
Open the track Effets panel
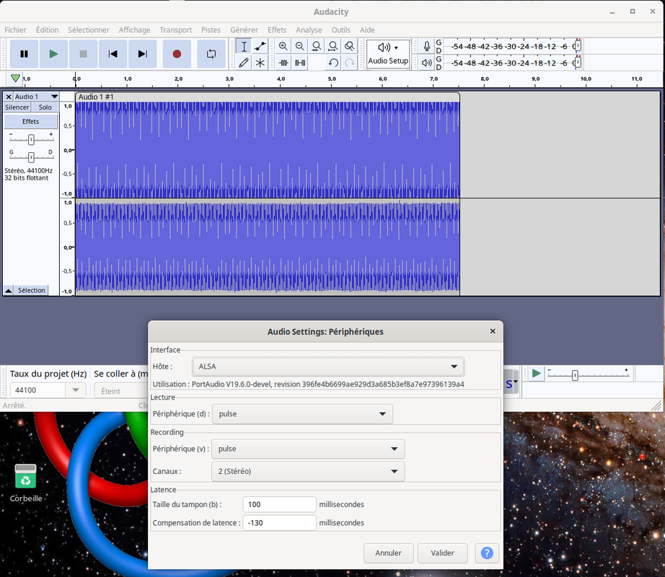click(x=30, y=122)
